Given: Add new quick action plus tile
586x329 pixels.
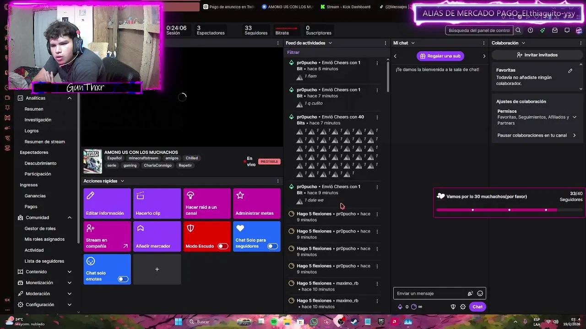Looking at the screenshot, I should click(x=157, y=269).
